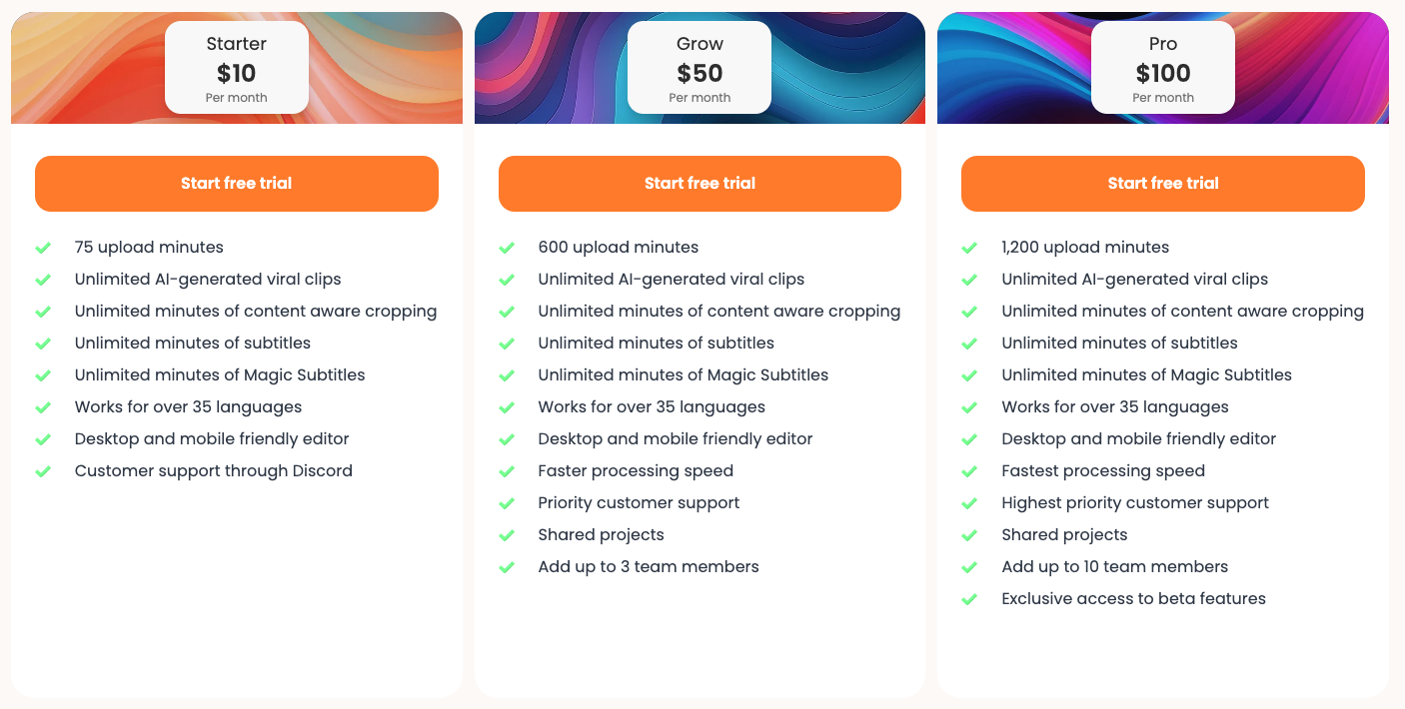Click checkmark next to Exclusive access to beta features

(x=969, y=599)
